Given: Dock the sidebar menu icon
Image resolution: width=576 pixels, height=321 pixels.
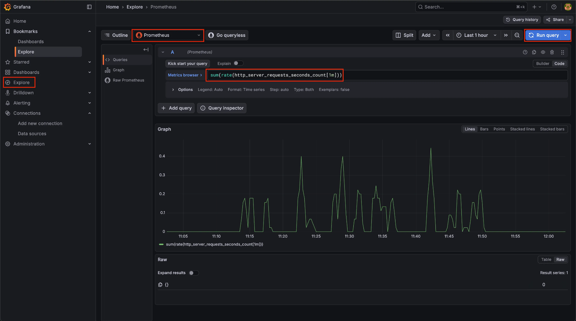Looking at the screenshot, I should coord(89,7).
